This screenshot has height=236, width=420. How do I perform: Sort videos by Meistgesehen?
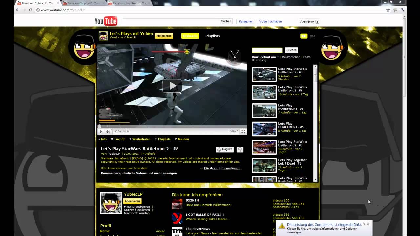(x=291, y=57)
